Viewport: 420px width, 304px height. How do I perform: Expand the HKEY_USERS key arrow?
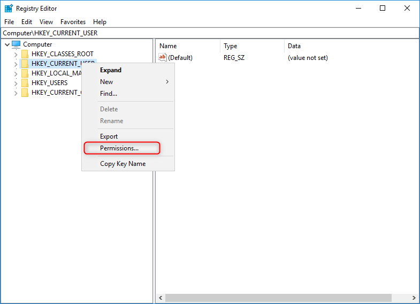coord(16,83)
